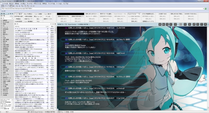The image size is (209, 113).
Task: Sort thread list by 勢い column
Action: click(52, 27)
